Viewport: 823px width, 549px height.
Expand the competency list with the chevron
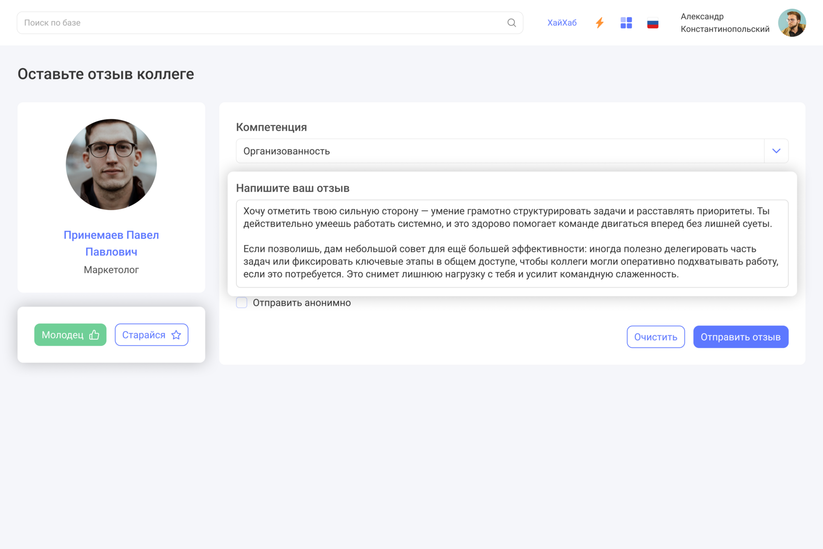[x=776, y=151]
